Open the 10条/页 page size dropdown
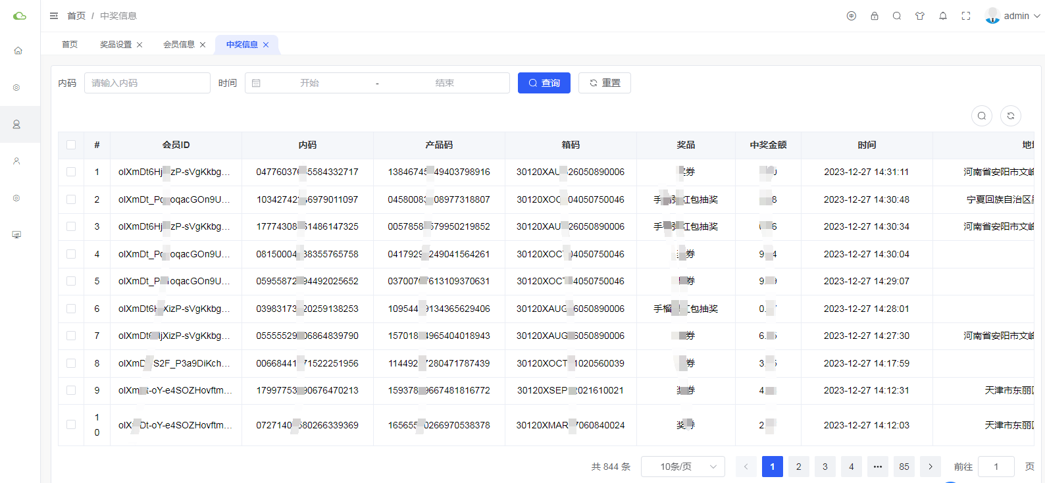The image size is (1045, 483). [682, 467]
